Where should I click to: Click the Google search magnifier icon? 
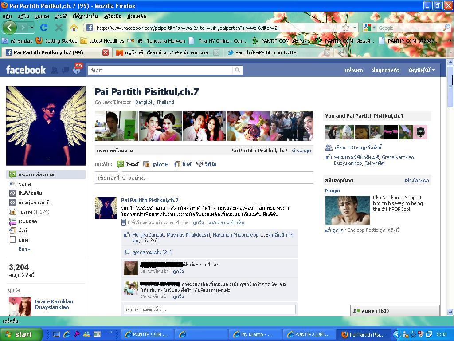[446, 28]
